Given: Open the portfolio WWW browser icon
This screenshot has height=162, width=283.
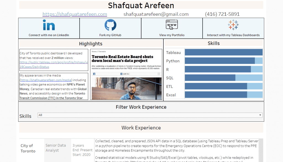Looking at the screenshot, I should tap(172, 25).
